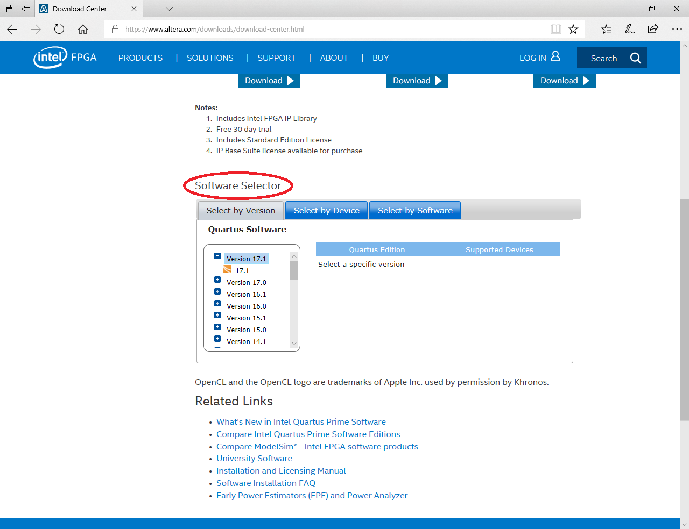Click the middle Download button

tap(417, 81)
